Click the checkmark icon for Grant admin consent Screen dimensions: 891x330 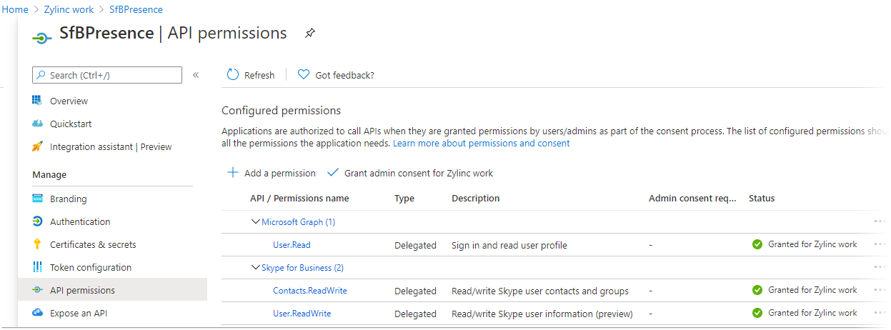pyautogui.click(x=332, y=173)
